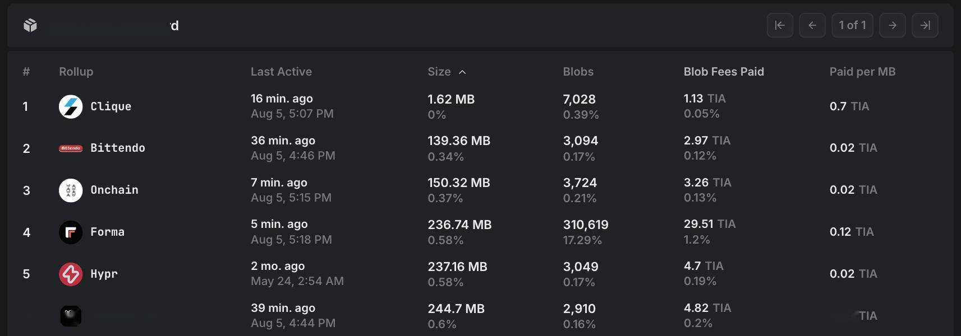
Task: Click the '2.97 TIA' blob fees value
Action: pos(707,141)
